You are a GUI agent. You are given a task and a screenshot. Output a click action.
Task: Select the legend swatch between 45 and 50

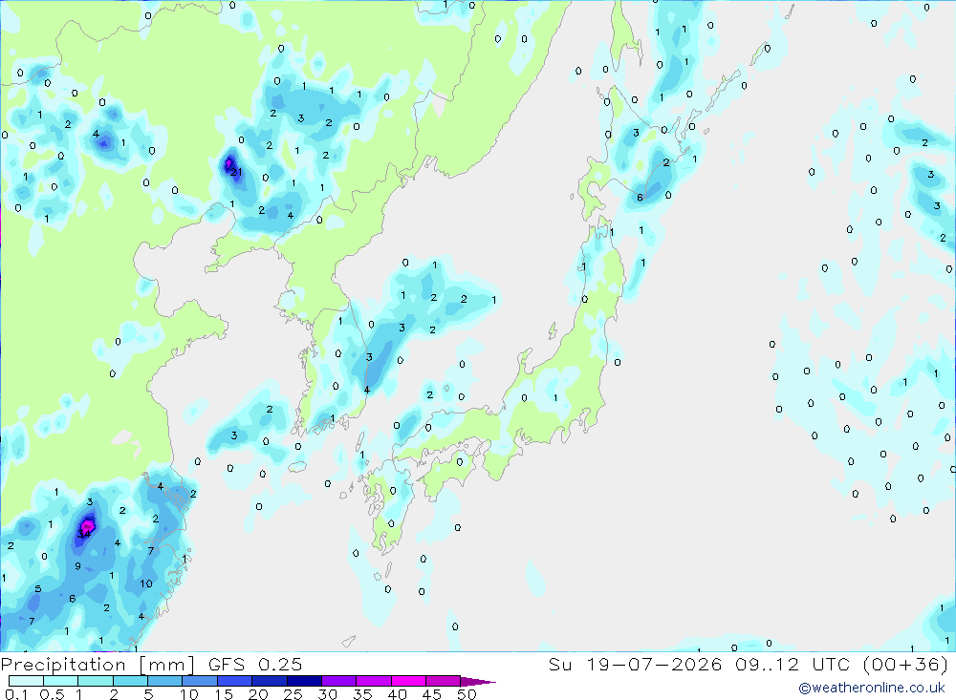coord(444,681)
